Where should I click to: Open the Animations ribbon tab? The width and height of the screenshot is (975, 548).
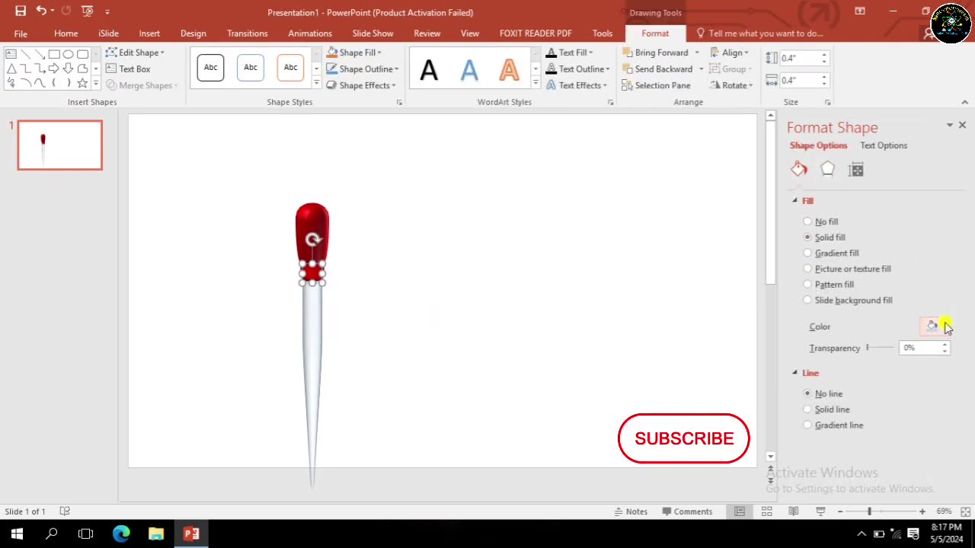coord(310,33)
